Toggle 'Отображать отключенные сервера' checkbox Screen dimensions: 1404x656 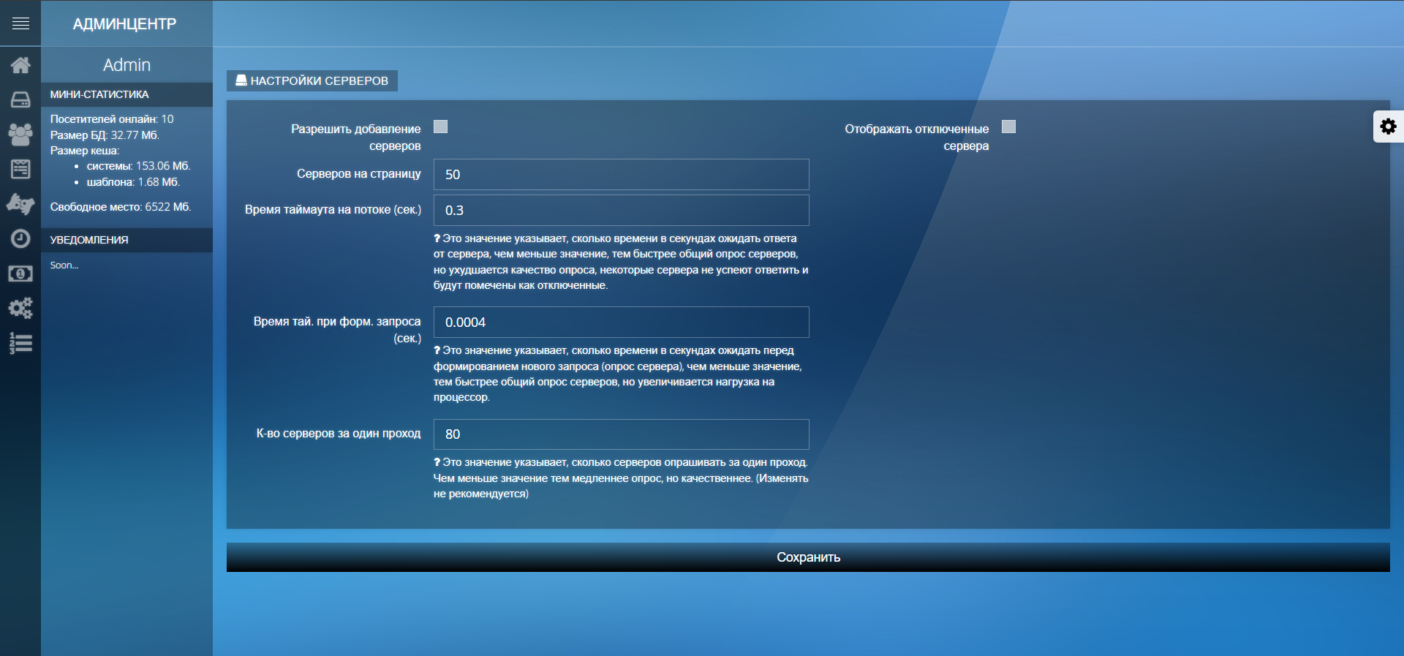pyautogui.click(x=1008, y=127)
